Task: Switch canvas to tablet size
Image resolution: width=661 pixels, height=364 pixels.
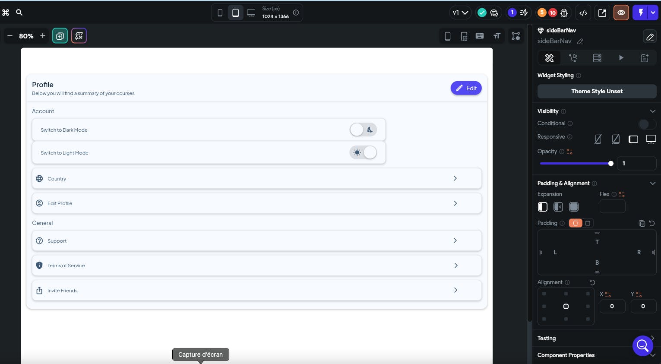Action: [x=235, y=13]
